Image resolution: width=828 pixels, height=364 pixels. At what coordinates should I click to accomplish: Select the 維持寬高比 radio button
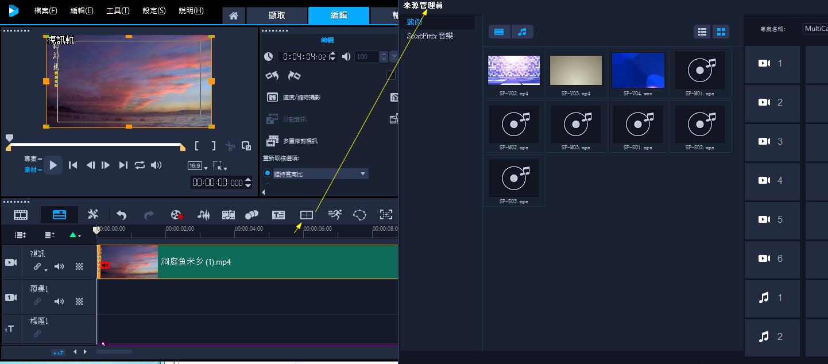coord(267,173)
